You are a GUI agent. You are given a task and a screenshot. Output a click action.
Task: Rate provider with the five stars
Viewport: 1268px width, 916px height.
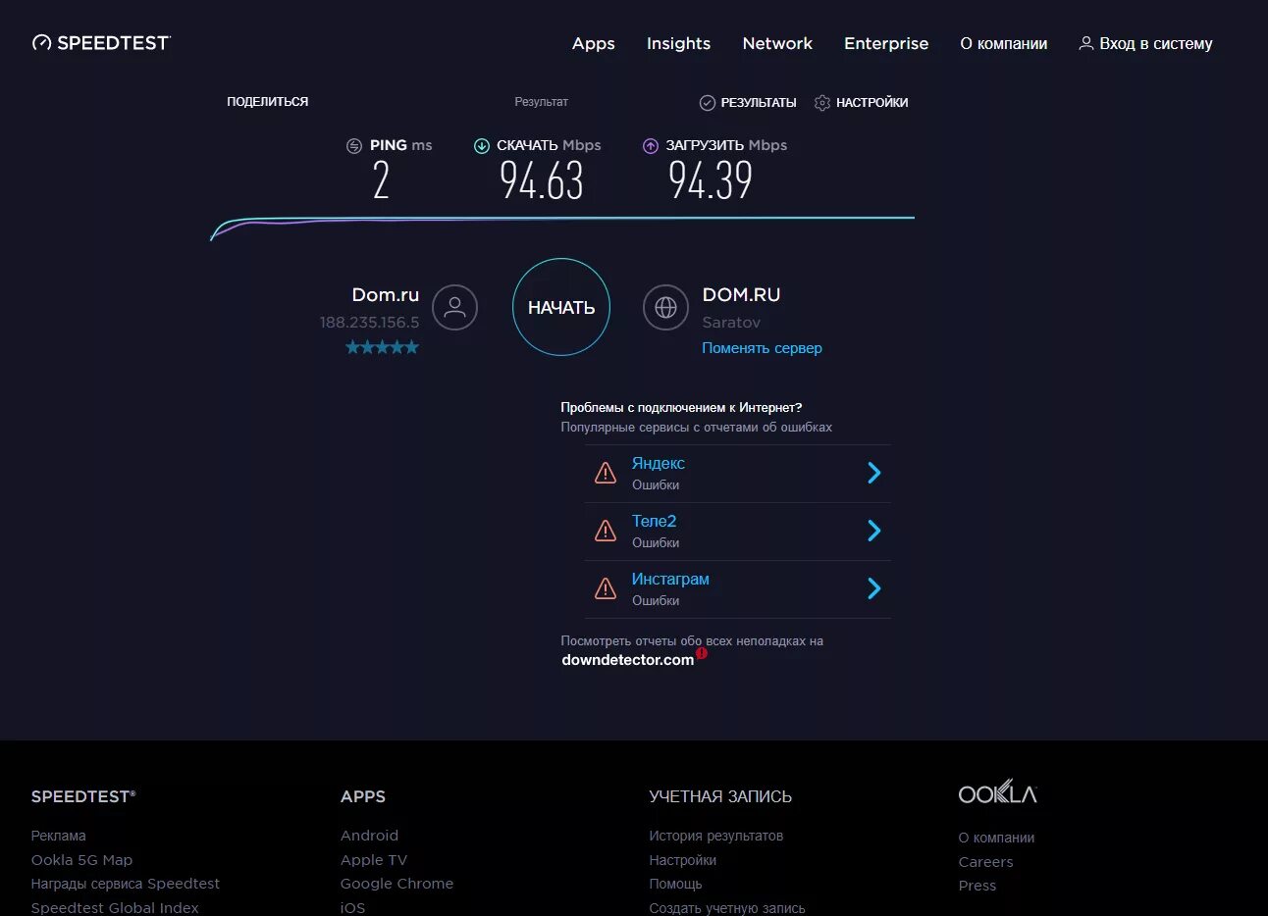pos(382,347)
